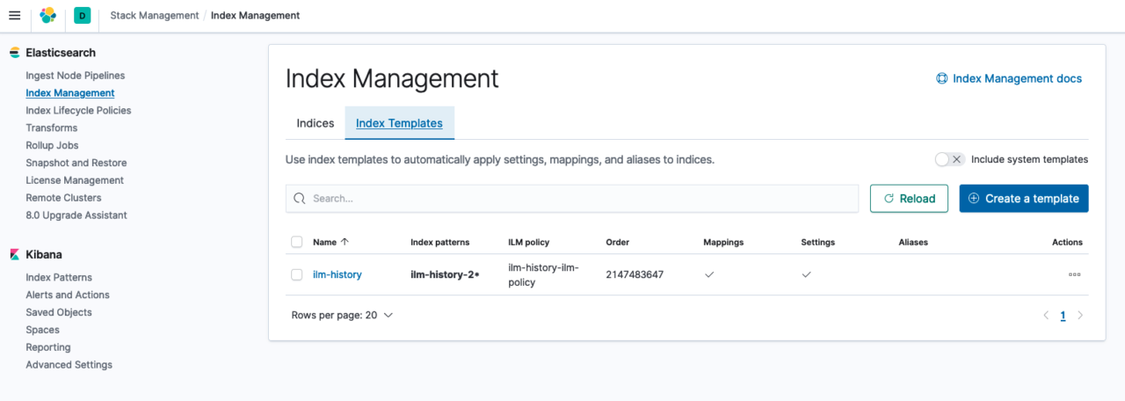Click the ILM policy column header
1125x401 pixels.
tap(529, 242)
